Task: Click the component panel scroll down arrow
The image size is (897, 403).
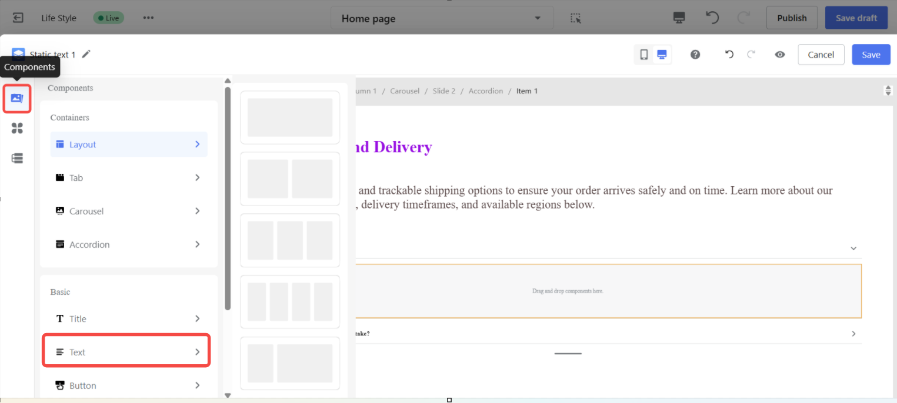Action: pos(228,395)
